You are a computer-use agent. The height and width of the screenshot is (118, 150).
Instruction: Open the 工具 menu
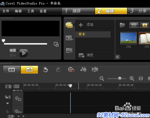coord(31,11)
